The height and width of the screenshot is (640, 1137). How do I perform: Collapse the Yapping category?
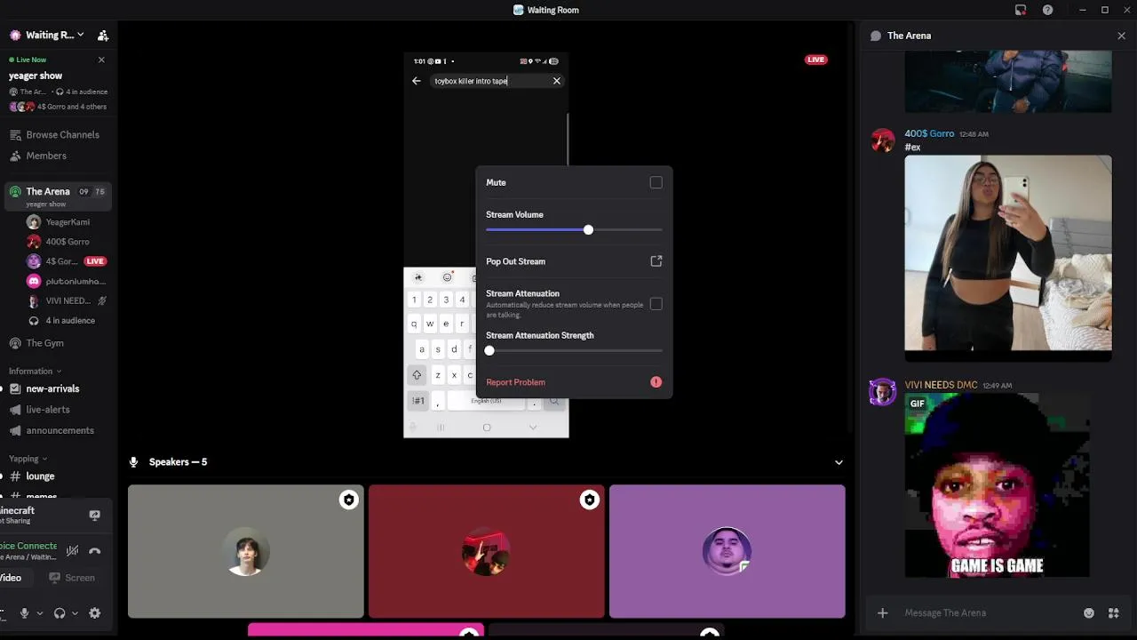click(28, 459)
